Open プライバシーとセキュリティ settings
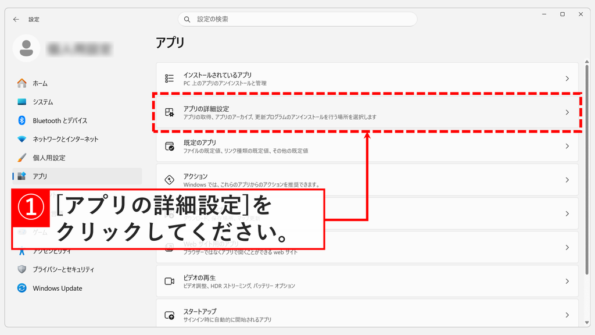595x335 pixels. tap(77, 269)
